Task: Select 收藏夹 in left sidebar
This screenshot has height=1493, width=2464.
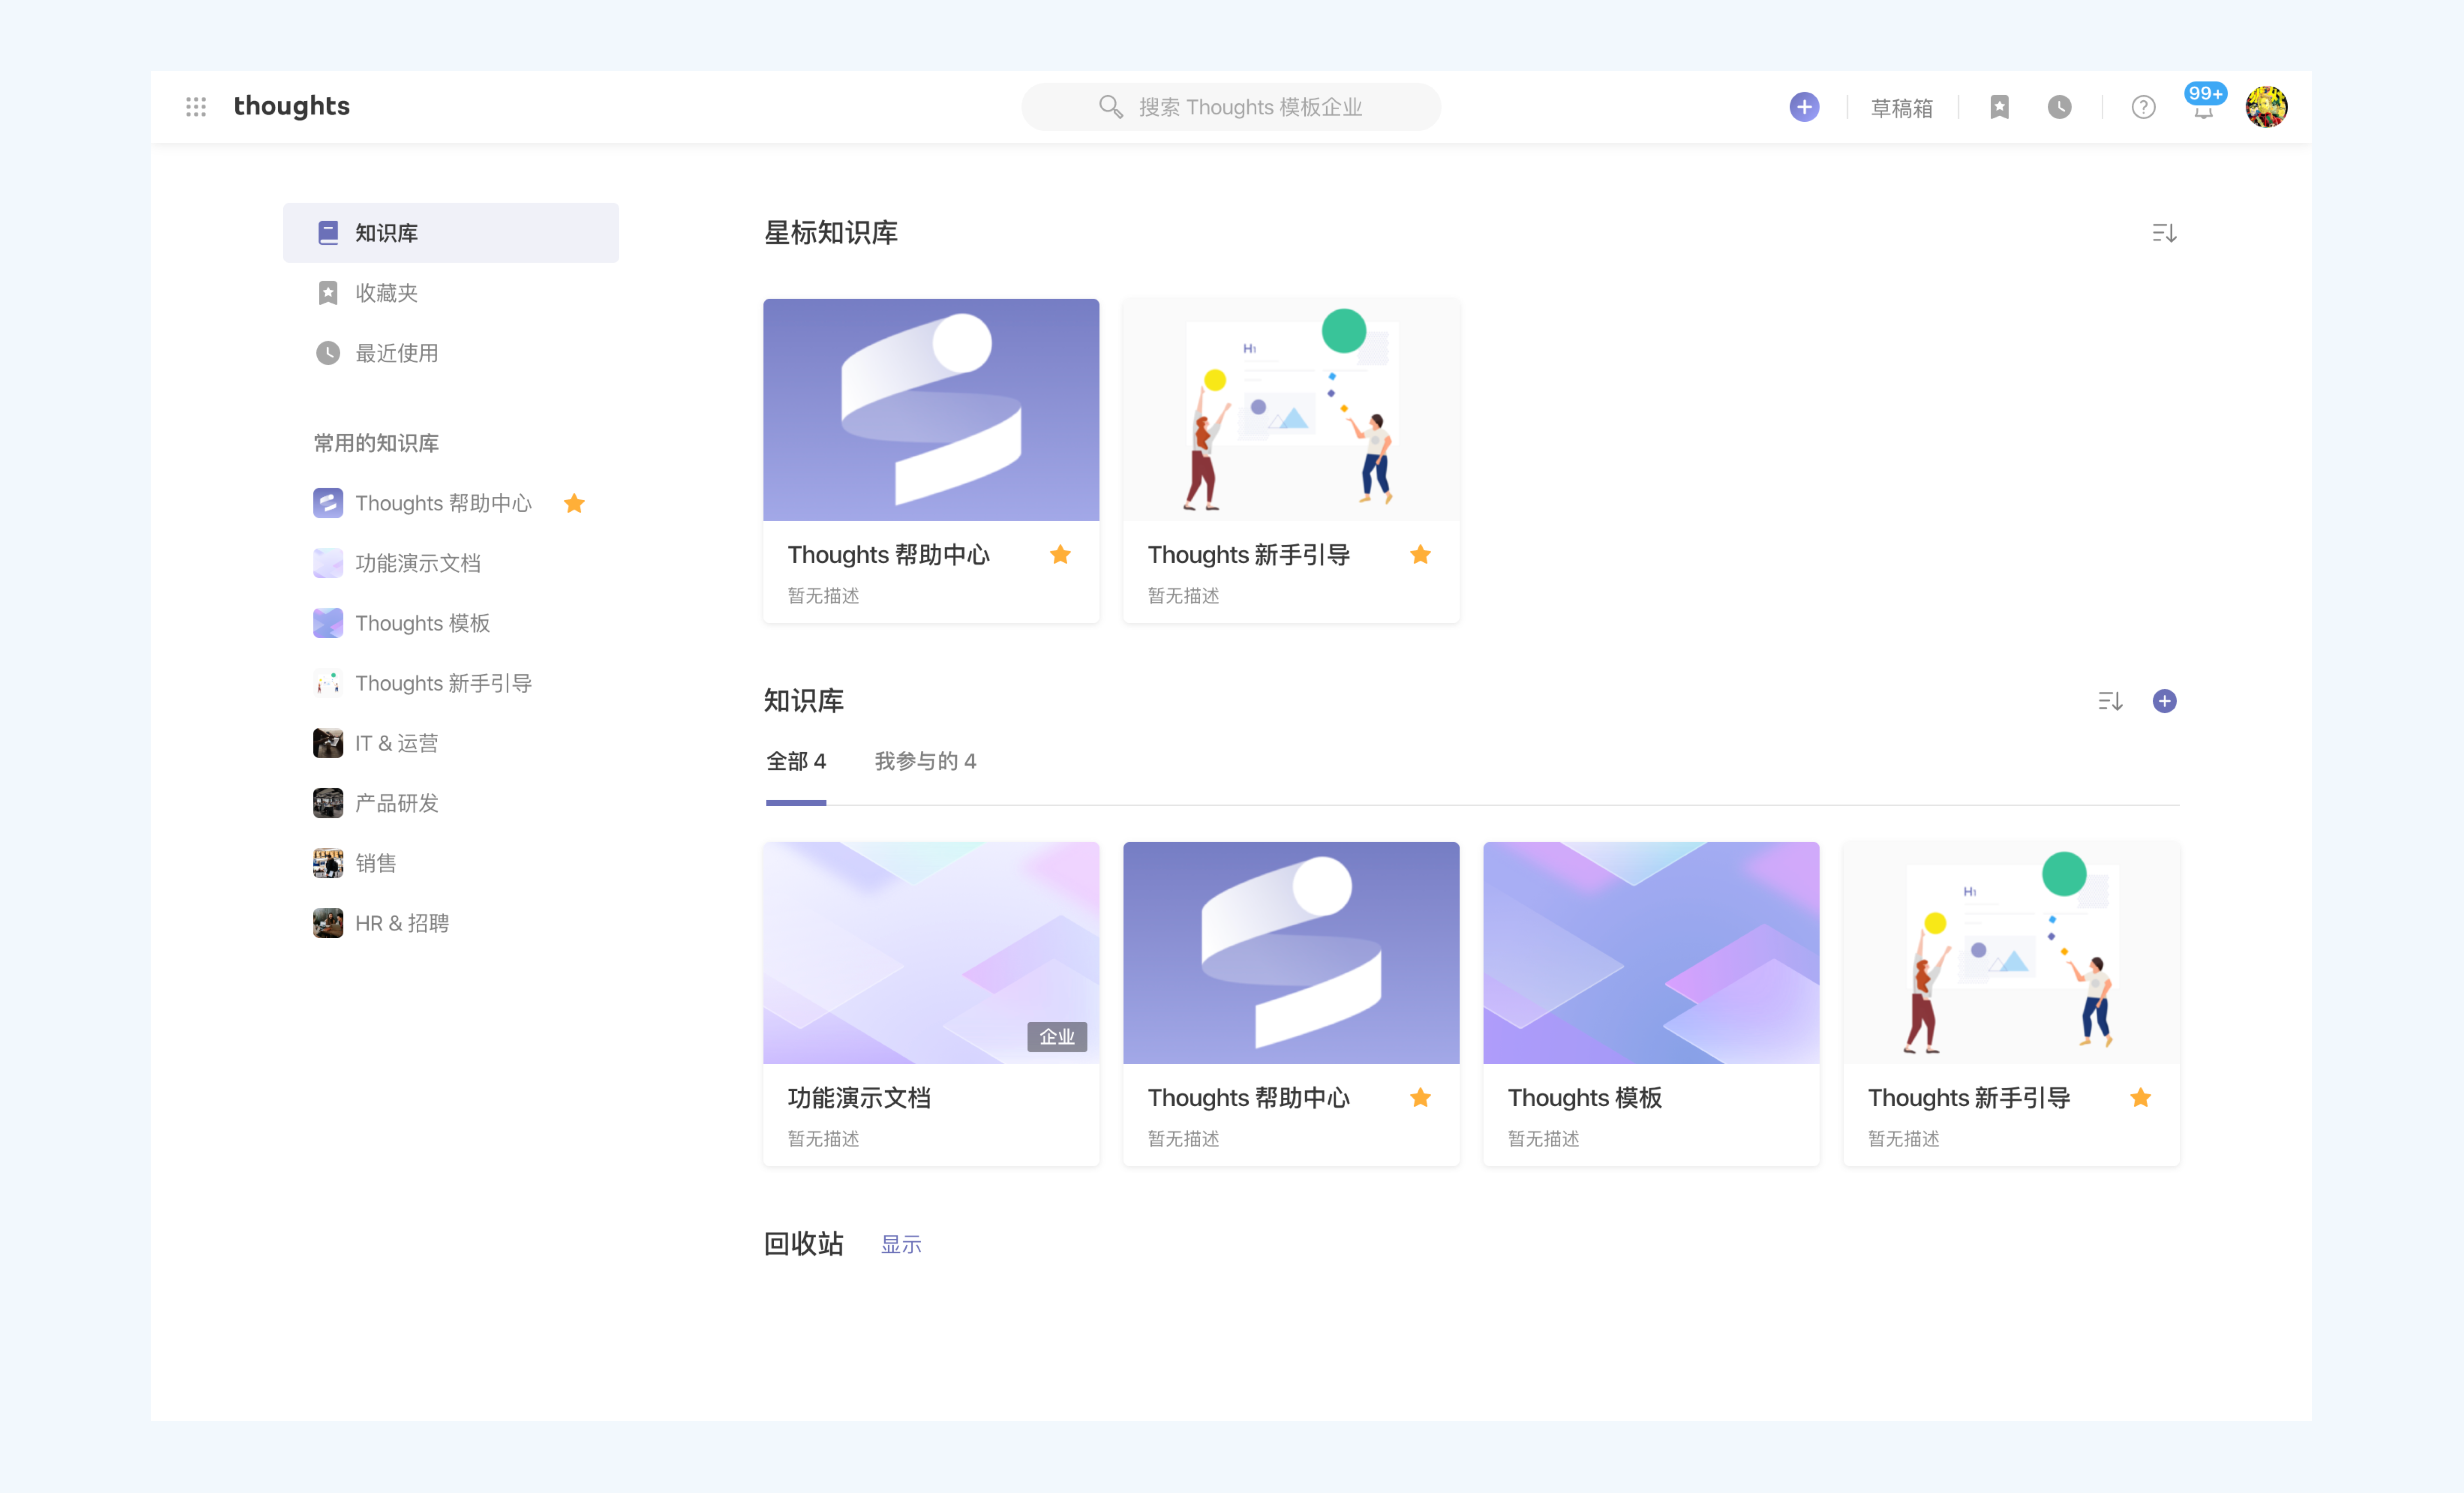Action: (x=386, y=293)
